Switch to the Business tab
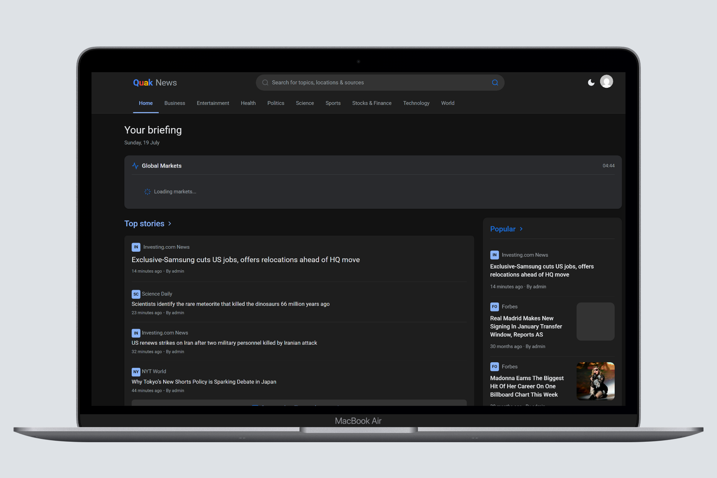This screenshot has height=478, width=717. pyautogui.click(x=175, y=103)
